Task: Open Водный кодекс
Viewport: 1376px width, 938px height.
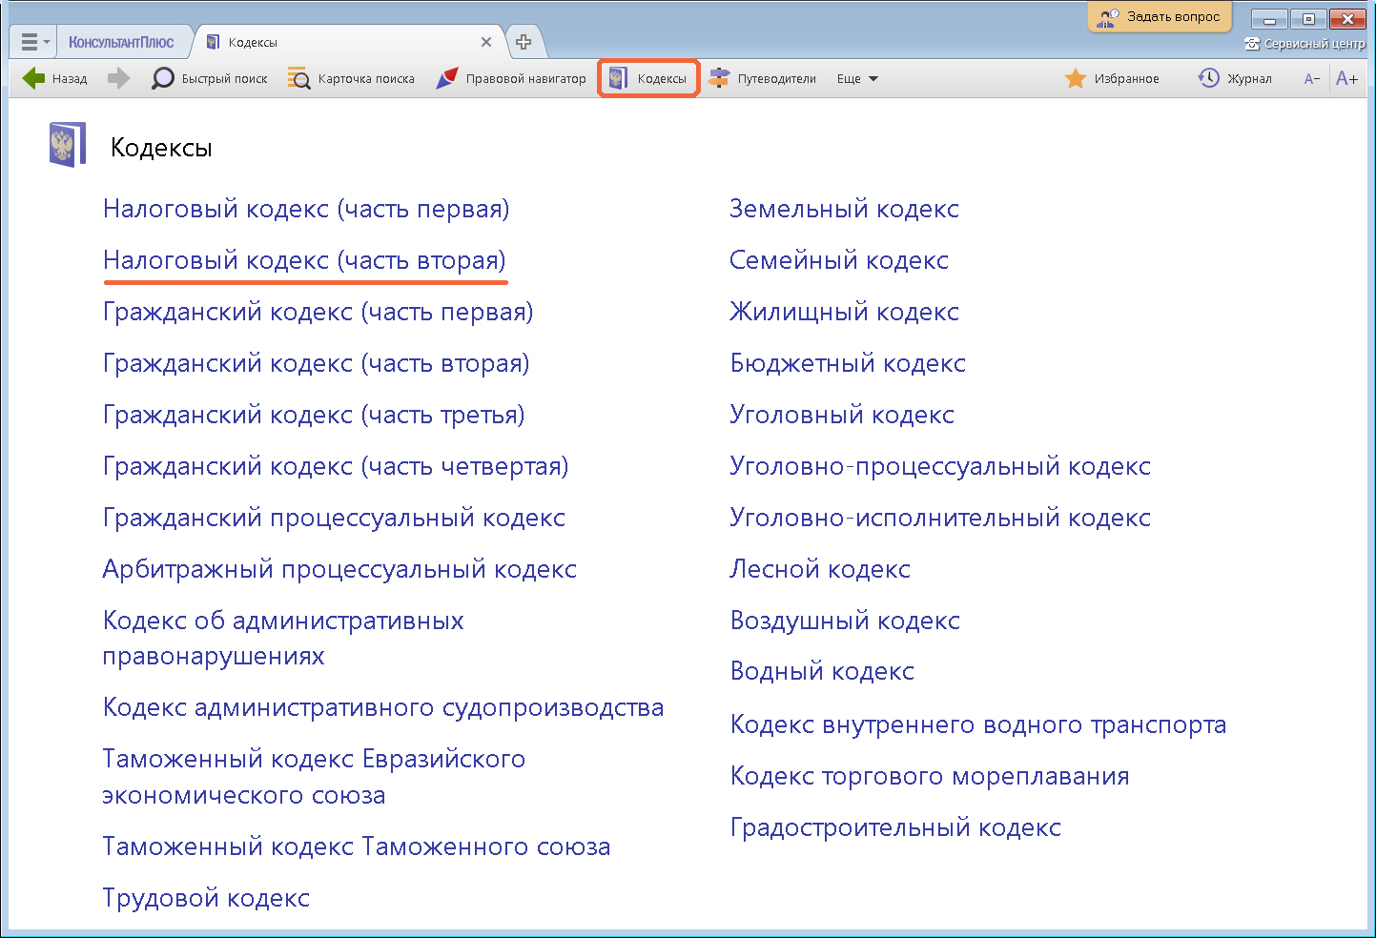Action: [x=822, y=671]
